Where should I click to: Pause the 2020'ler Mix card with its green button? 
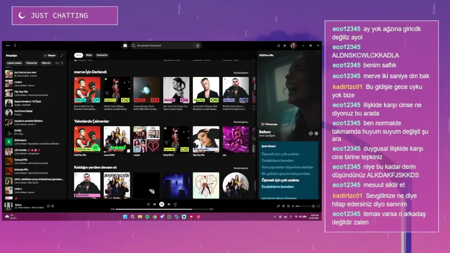95,147
